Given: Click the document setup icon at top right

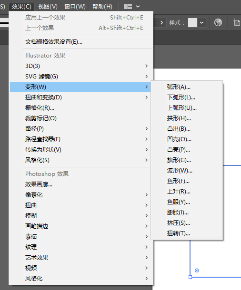Looking at the screenshot, I should click(236, 22).
